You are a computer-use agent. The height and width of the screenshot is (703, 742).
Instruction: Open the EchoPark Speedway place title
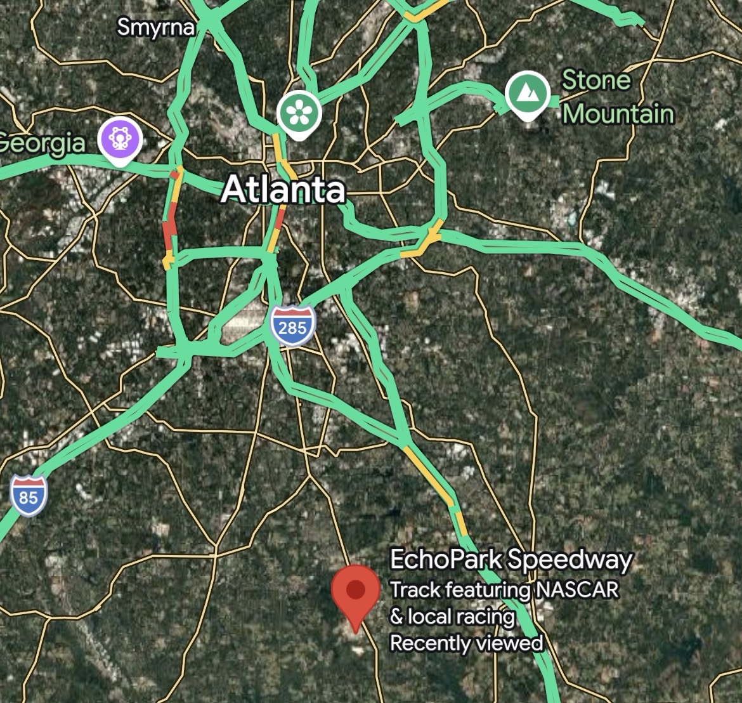point(511,560)
